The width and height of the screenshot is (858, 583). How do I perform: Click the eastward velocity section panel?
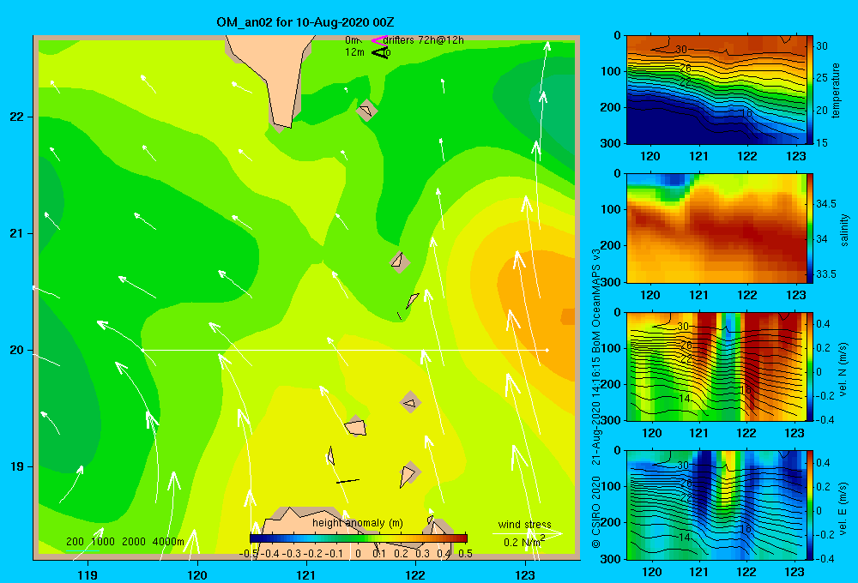[x=716, y=505]
